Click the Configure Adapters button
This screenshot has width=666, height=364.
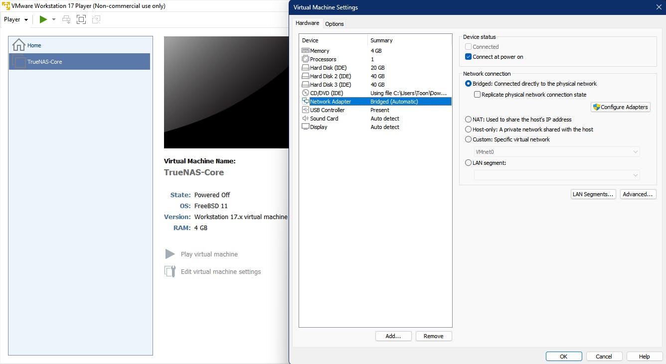coord(621,107)
